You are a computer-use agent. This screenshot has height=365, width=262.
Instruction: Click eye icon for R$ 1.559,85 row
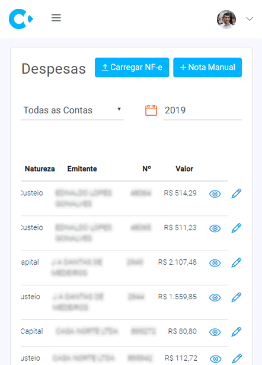pyautogui.click(x=215, y=297)
